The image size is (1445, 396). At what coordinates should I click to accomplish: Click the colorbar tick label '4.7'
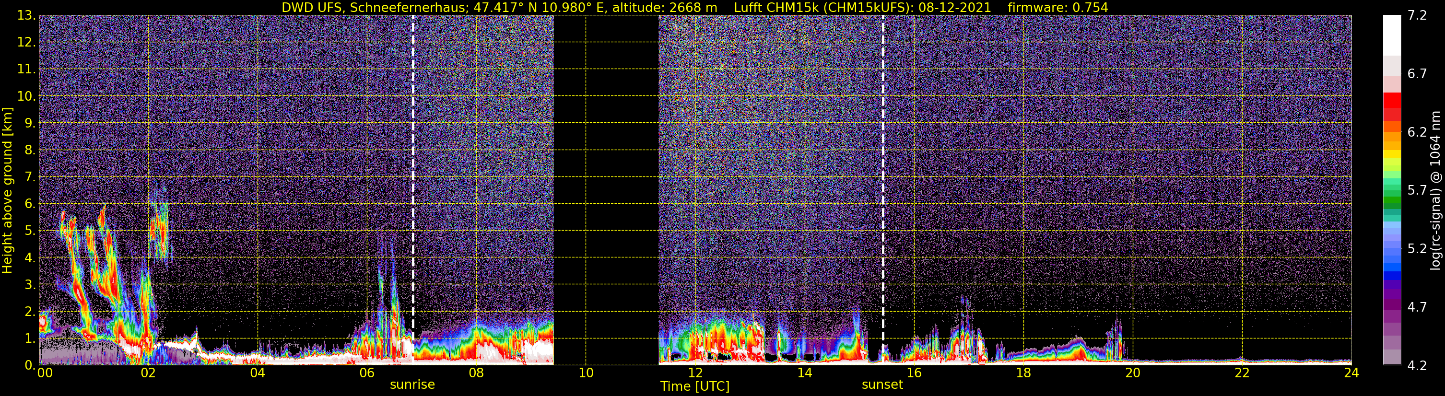(1417, 307)
